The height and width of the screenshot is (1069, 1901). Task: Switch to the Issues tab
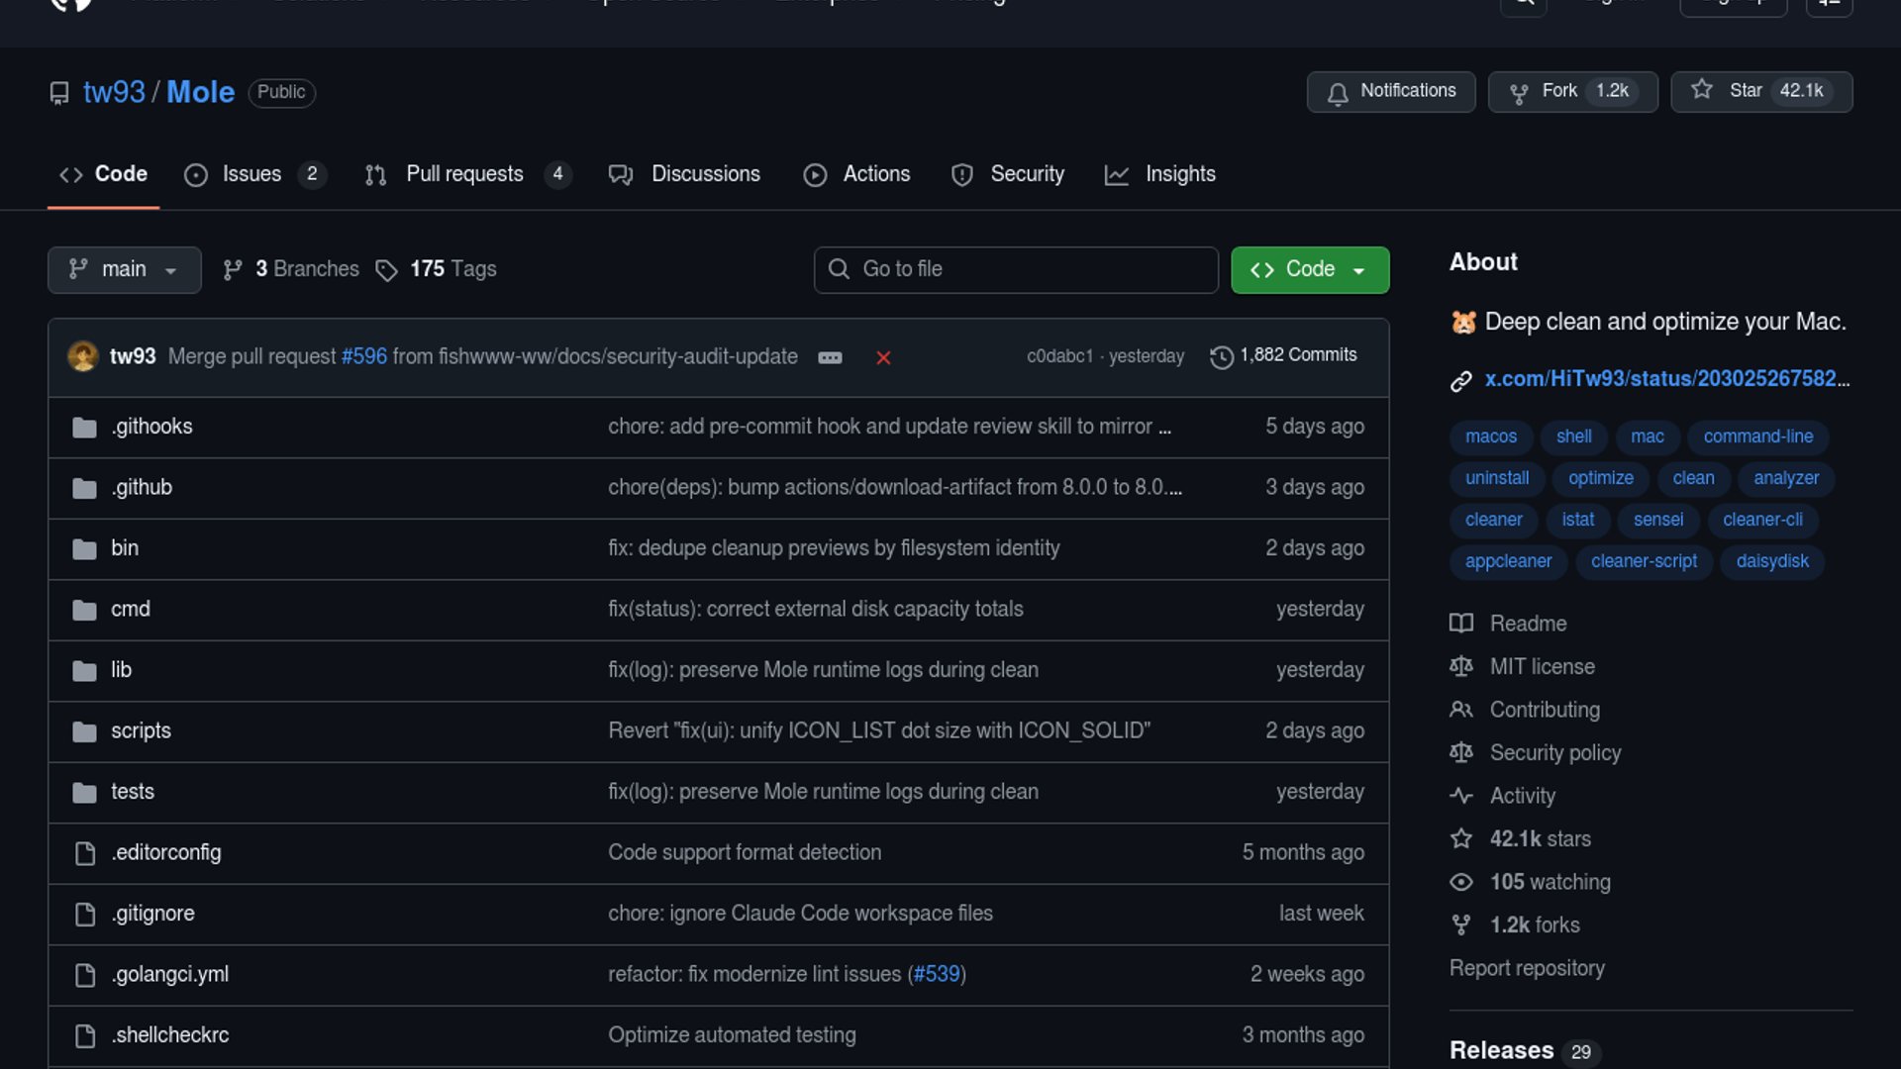[x=251, y=174]
